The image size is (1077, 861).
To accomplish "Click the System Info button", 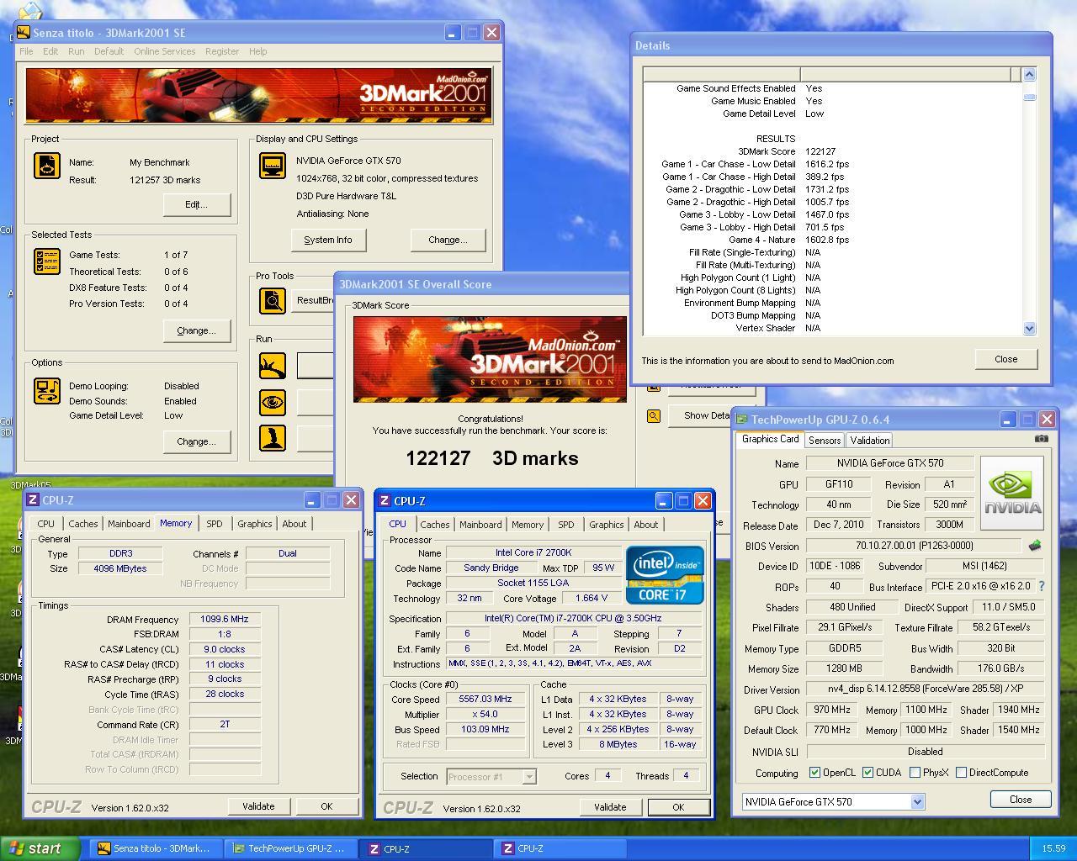I will pyautogui.click(x=328, y=240).
